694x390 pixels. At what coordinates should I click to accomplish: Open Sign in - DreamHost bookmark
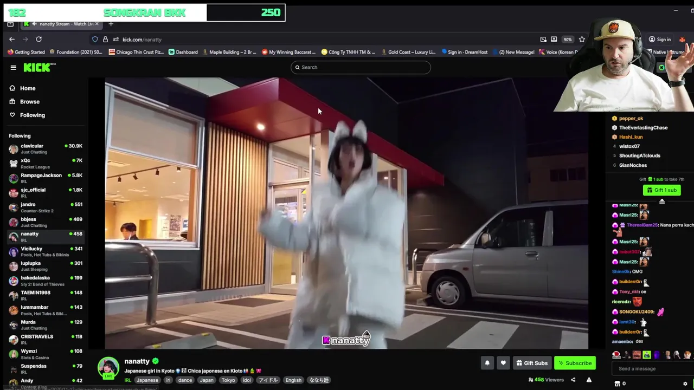click(x=465, y=52)
